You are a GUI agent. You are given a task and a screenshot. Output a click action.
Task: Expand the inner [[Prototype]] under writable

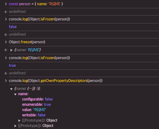point(20,121)
